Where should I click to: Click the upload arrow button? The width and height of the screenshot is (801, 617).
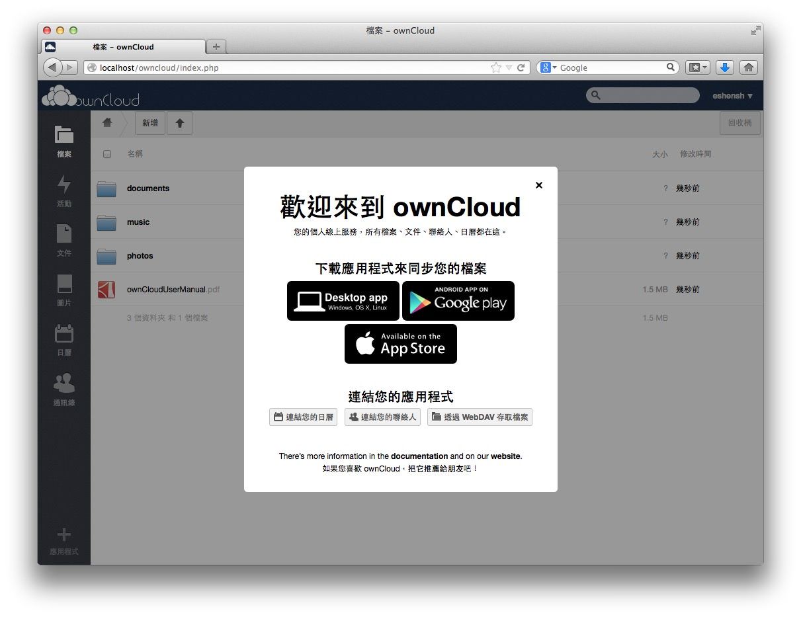[x=179, y=123]
